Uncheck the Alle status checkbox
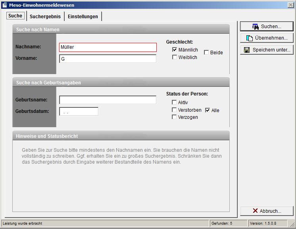The image size is (296, 229). tap(207, 110)
